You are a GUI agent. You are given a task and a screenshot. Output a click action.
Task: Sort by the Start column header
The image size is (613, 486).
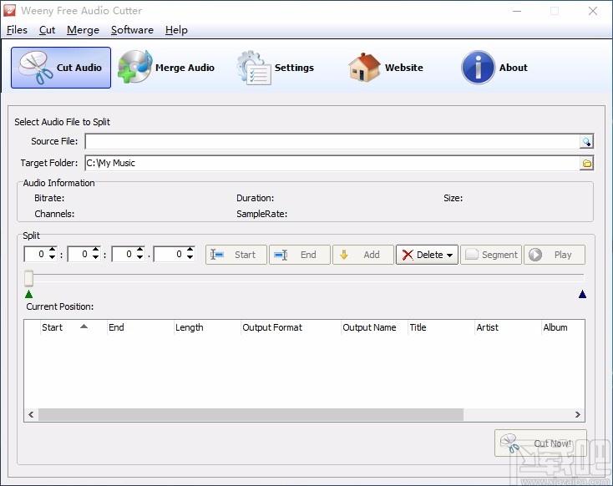click(x=73, y=327)
